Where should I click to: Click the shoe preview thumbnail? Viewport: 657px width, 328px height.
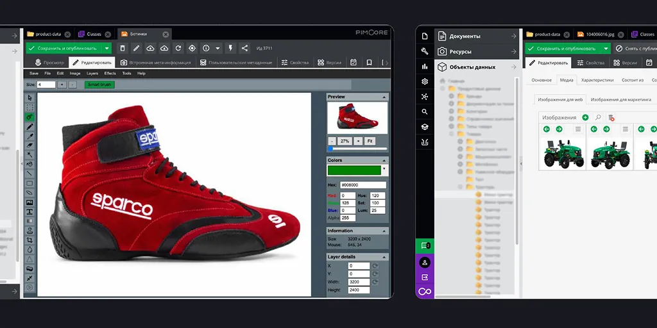(x=357, y=118)
